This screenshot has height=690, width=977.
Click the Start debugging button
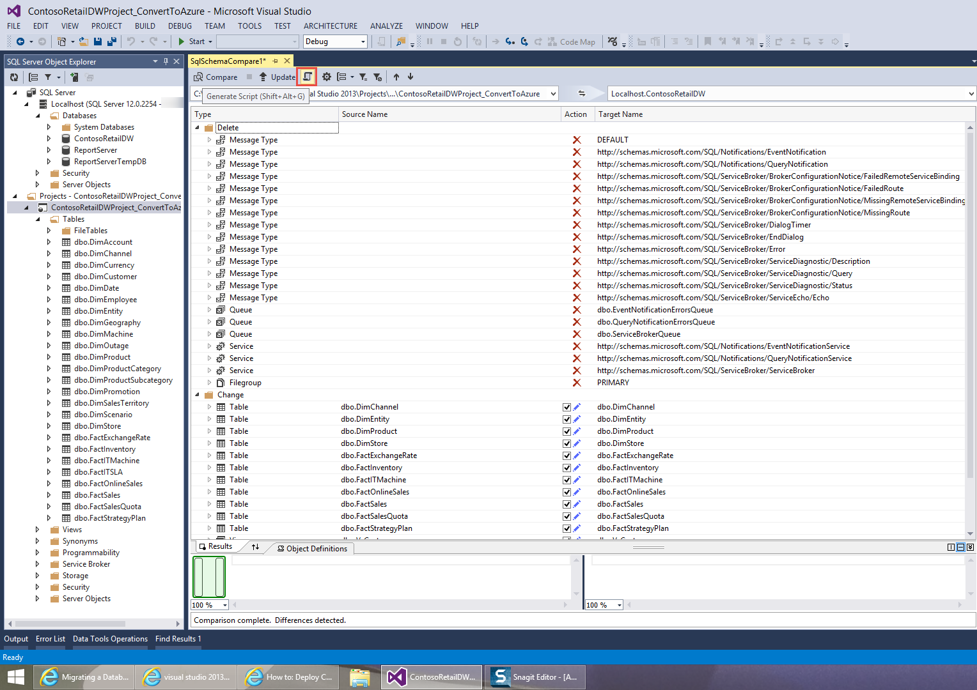[x=192, y=42]
